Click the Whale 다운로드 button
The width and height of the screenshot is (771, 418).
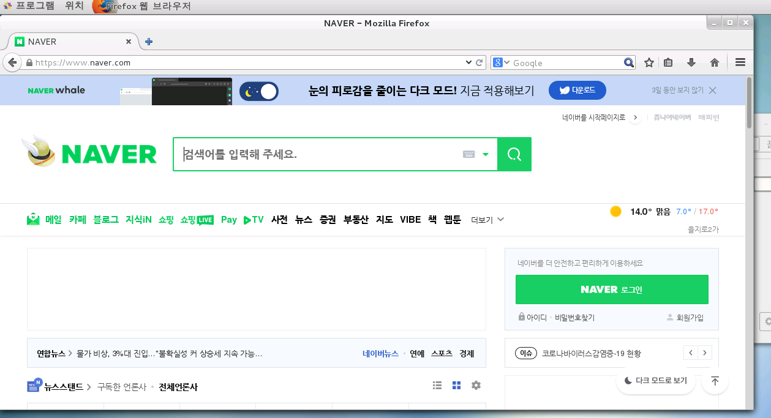pyautogui.click(x=577, y=90)
